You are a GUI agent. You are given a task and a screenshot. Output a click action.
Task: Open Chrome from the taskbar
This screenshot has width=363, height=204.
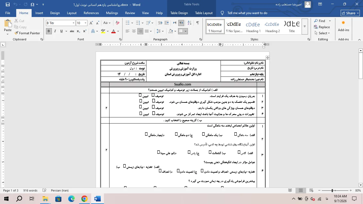click(x=84, y=199)
